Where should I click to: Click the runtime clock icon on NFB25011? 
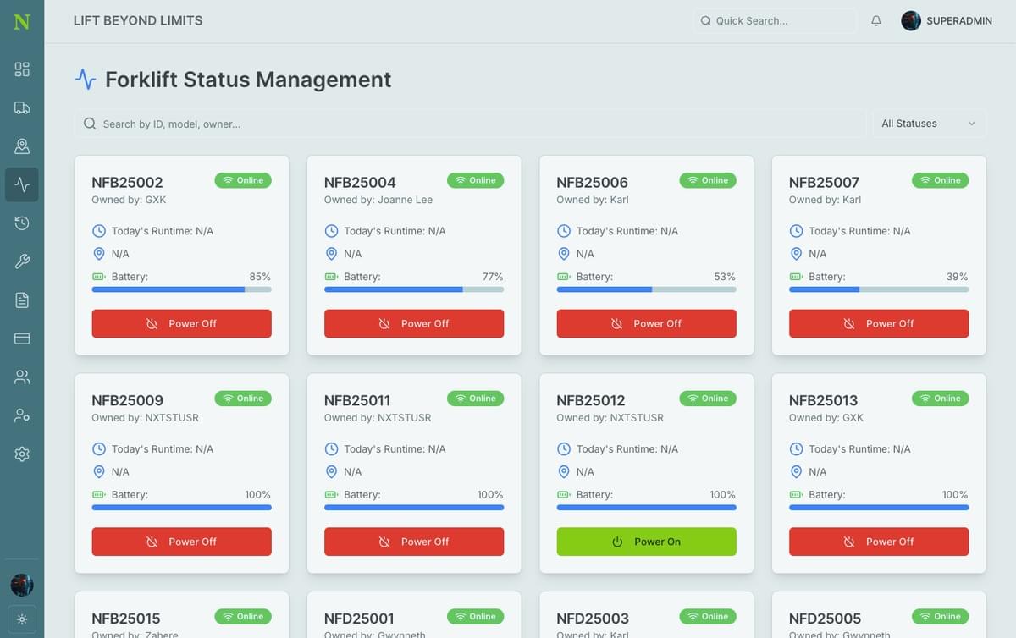click(x=331, y=449)
